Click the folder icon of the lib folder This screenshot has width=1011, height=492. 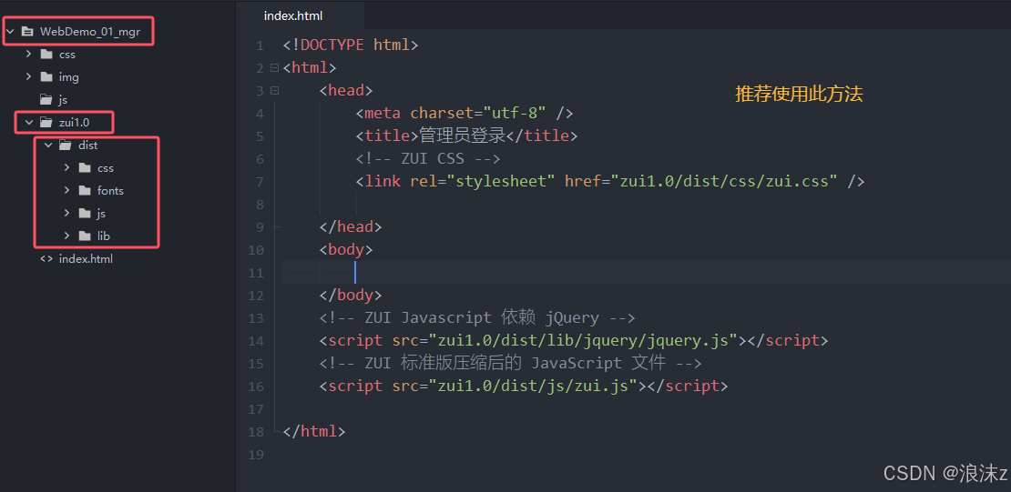click(x=85, y=236)
